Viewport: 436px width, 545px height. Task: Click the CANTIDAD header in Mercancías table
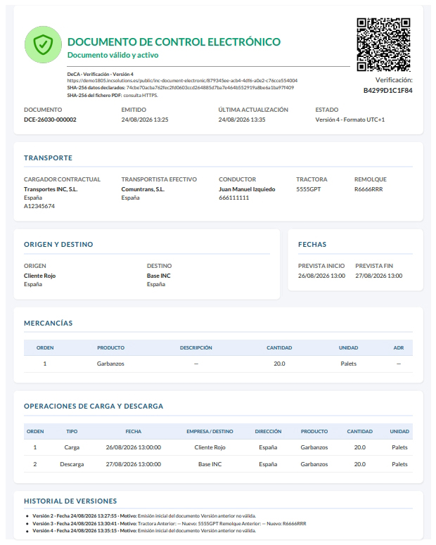click(279, 347)
